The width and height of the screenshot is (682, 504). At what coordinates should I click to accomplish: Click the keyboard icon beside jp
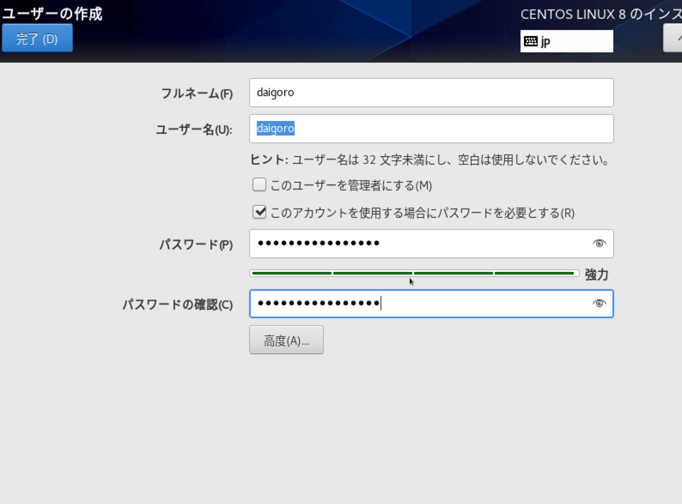[x=533, y=40]
